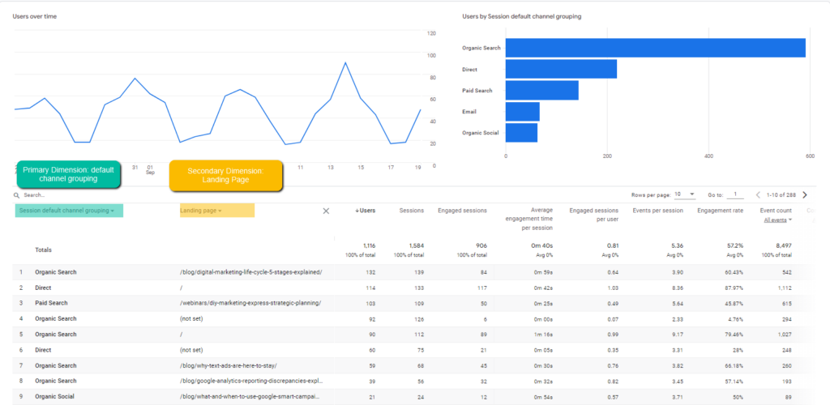The height and width of the screenshot is (405, 830).
Task: Go to previous page of rows
Action: (758, 195)
